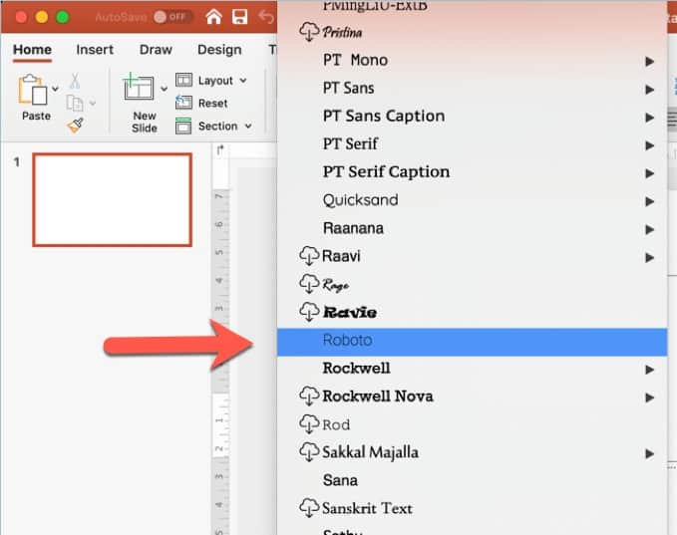Click the Cut scissors icon
The width and height of the screenshot is (677, 535).
coord(75,81)
